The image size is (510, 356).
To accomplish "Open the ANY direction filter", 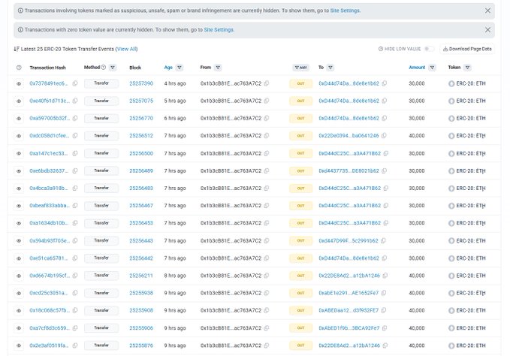I will pos(301,68).
